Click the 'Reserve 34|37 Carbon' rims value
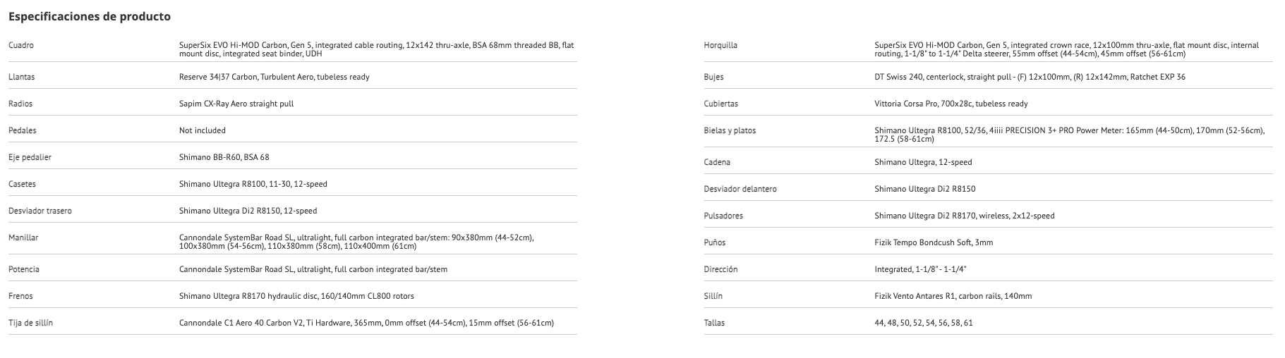 click(274, 77)
